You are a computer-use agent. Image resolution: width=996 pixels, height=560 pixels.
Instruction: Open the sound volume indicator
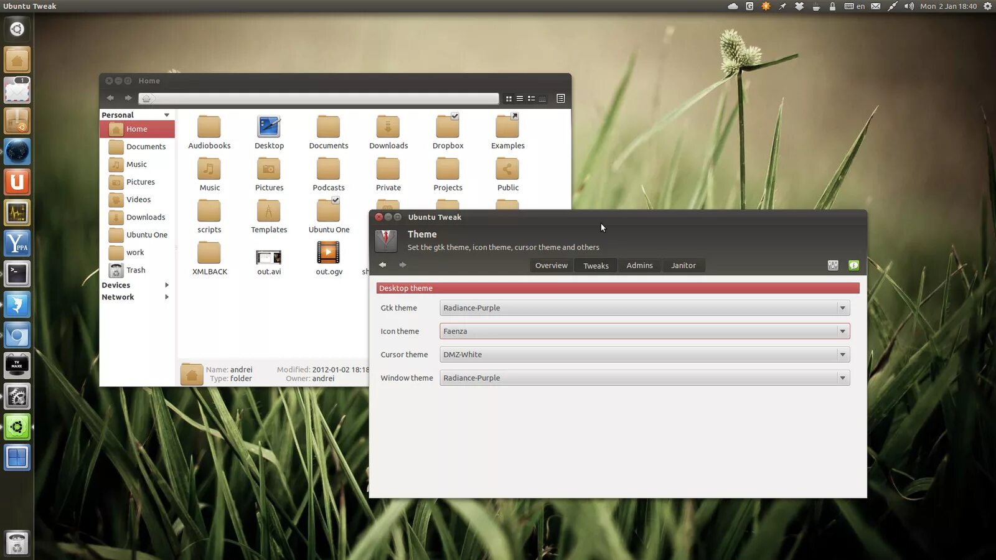tap(909, 6)
